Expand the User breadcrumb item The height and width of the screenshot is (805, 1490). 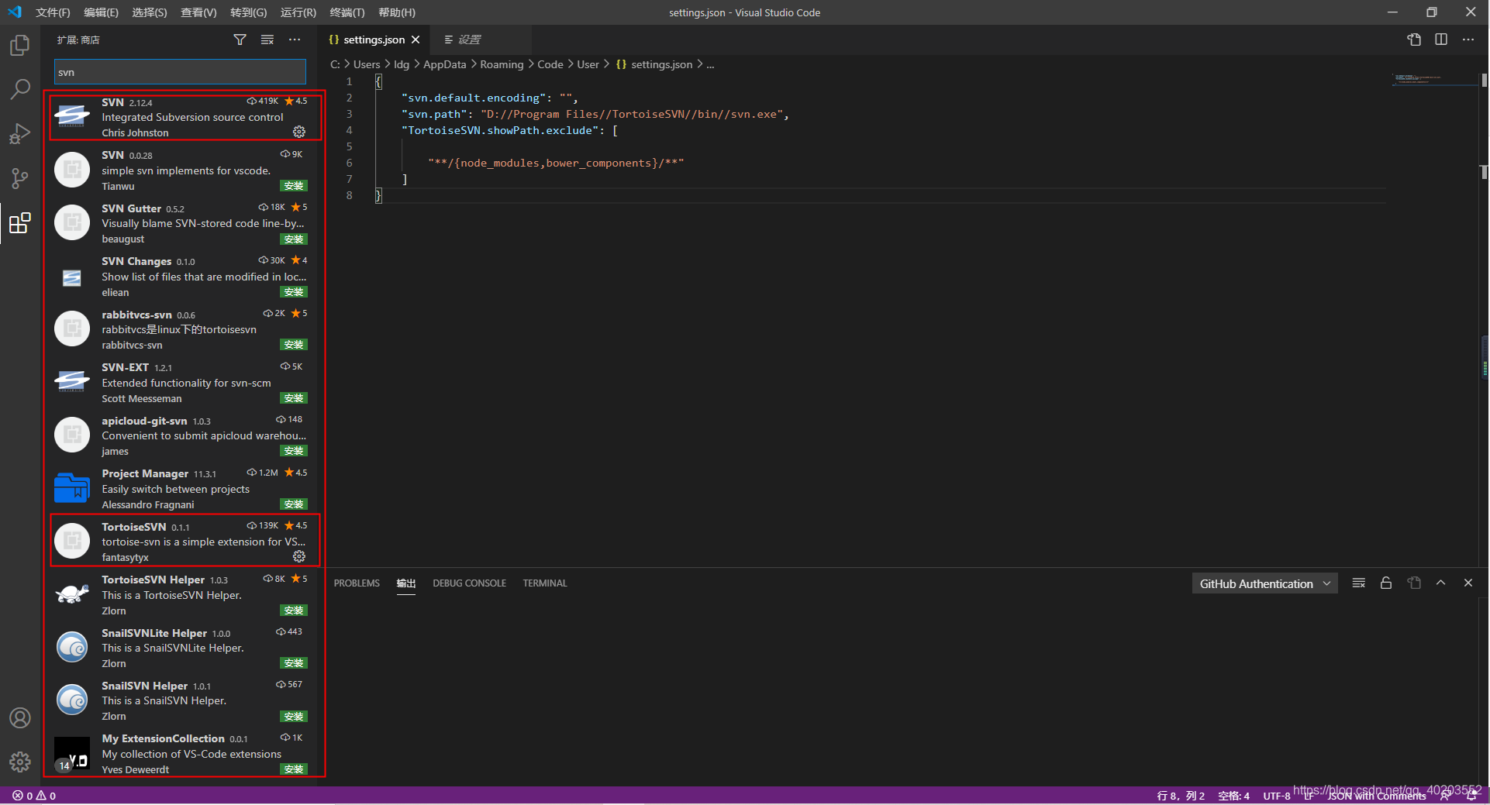click(x=588, y=64)
